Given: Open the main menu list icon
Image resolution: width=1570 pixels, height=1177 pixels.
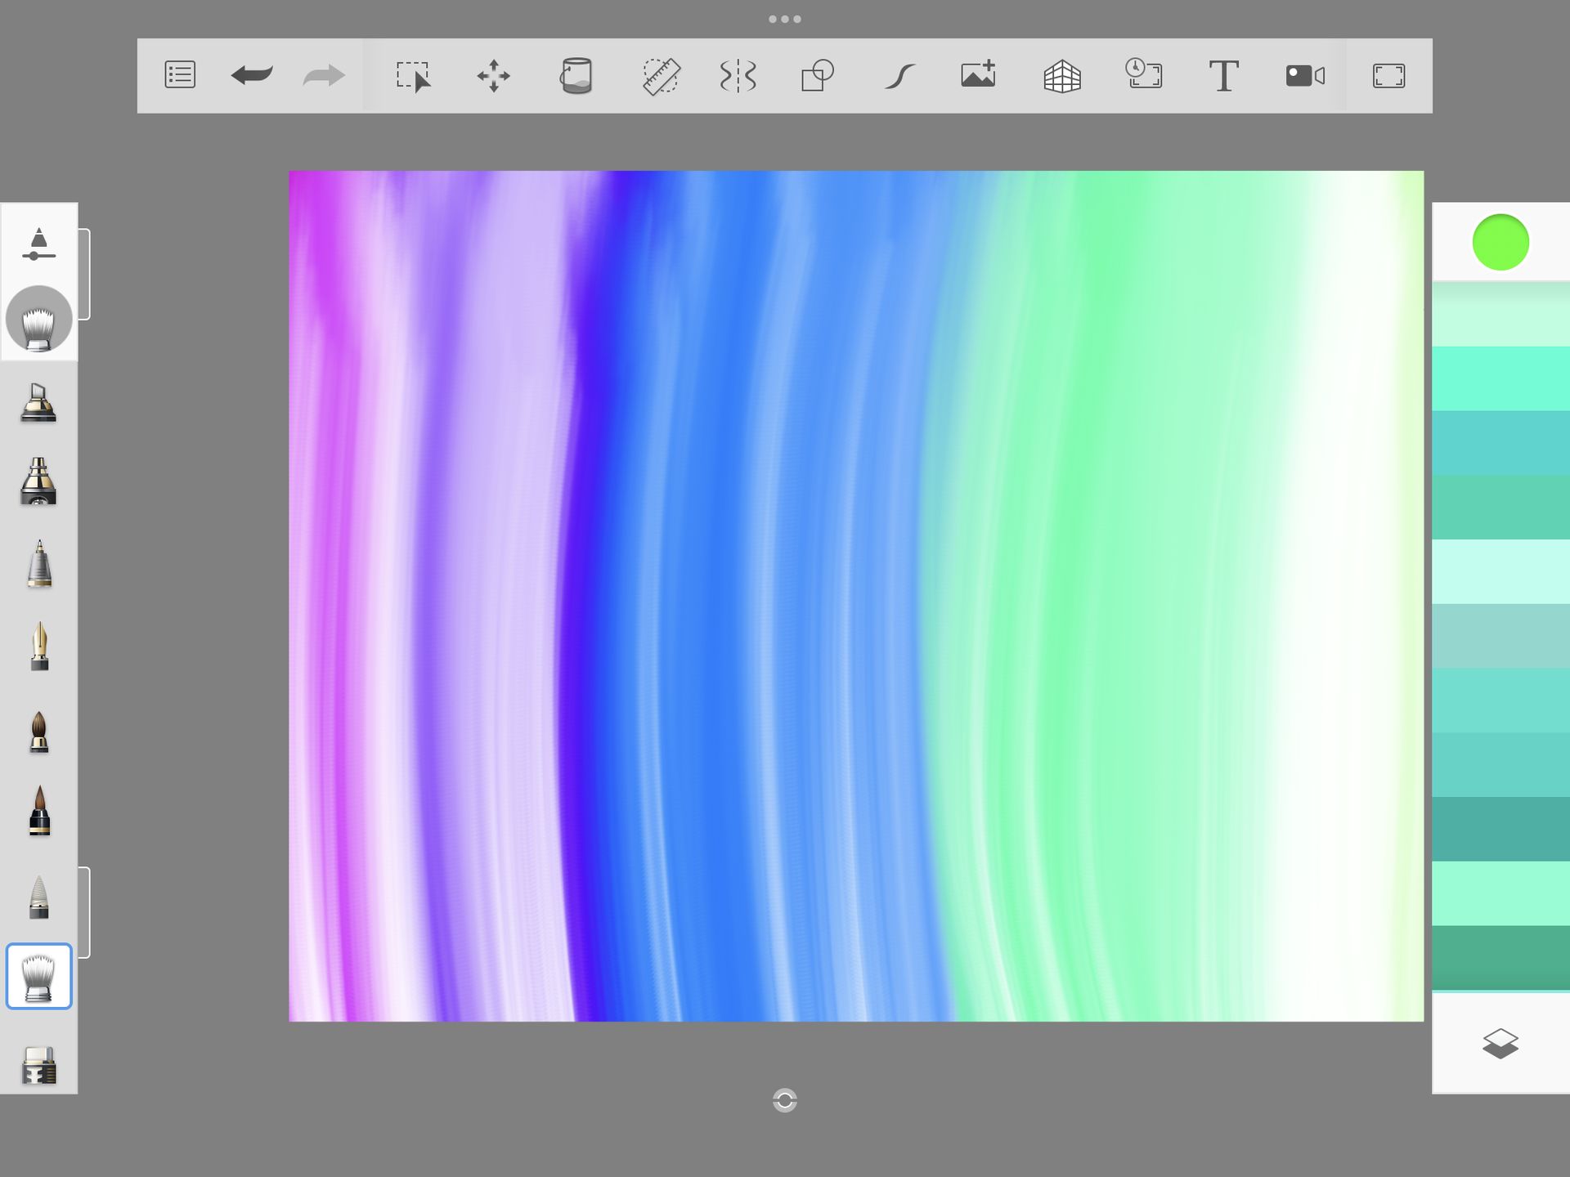Looking at the screenshot, I should point(180,75).
